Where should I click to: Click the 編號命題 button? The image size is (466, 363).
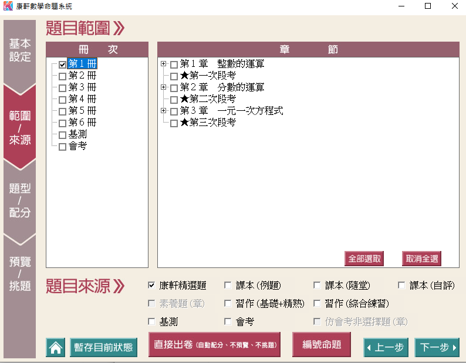322,345
